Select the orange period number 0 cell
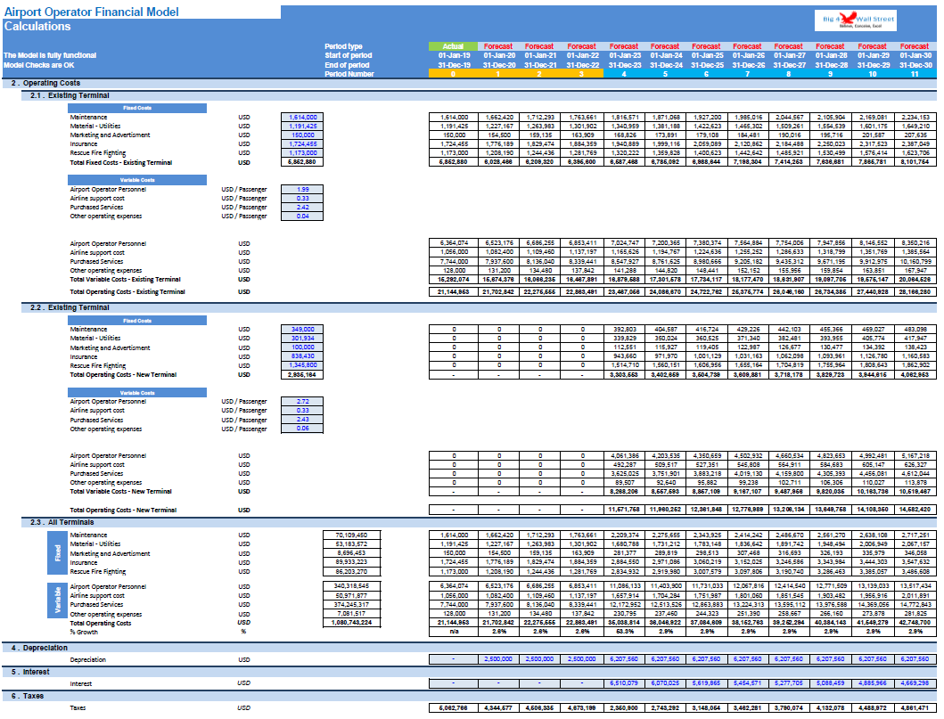The width and height of the screenshot is (944, 719). (453, 74)
